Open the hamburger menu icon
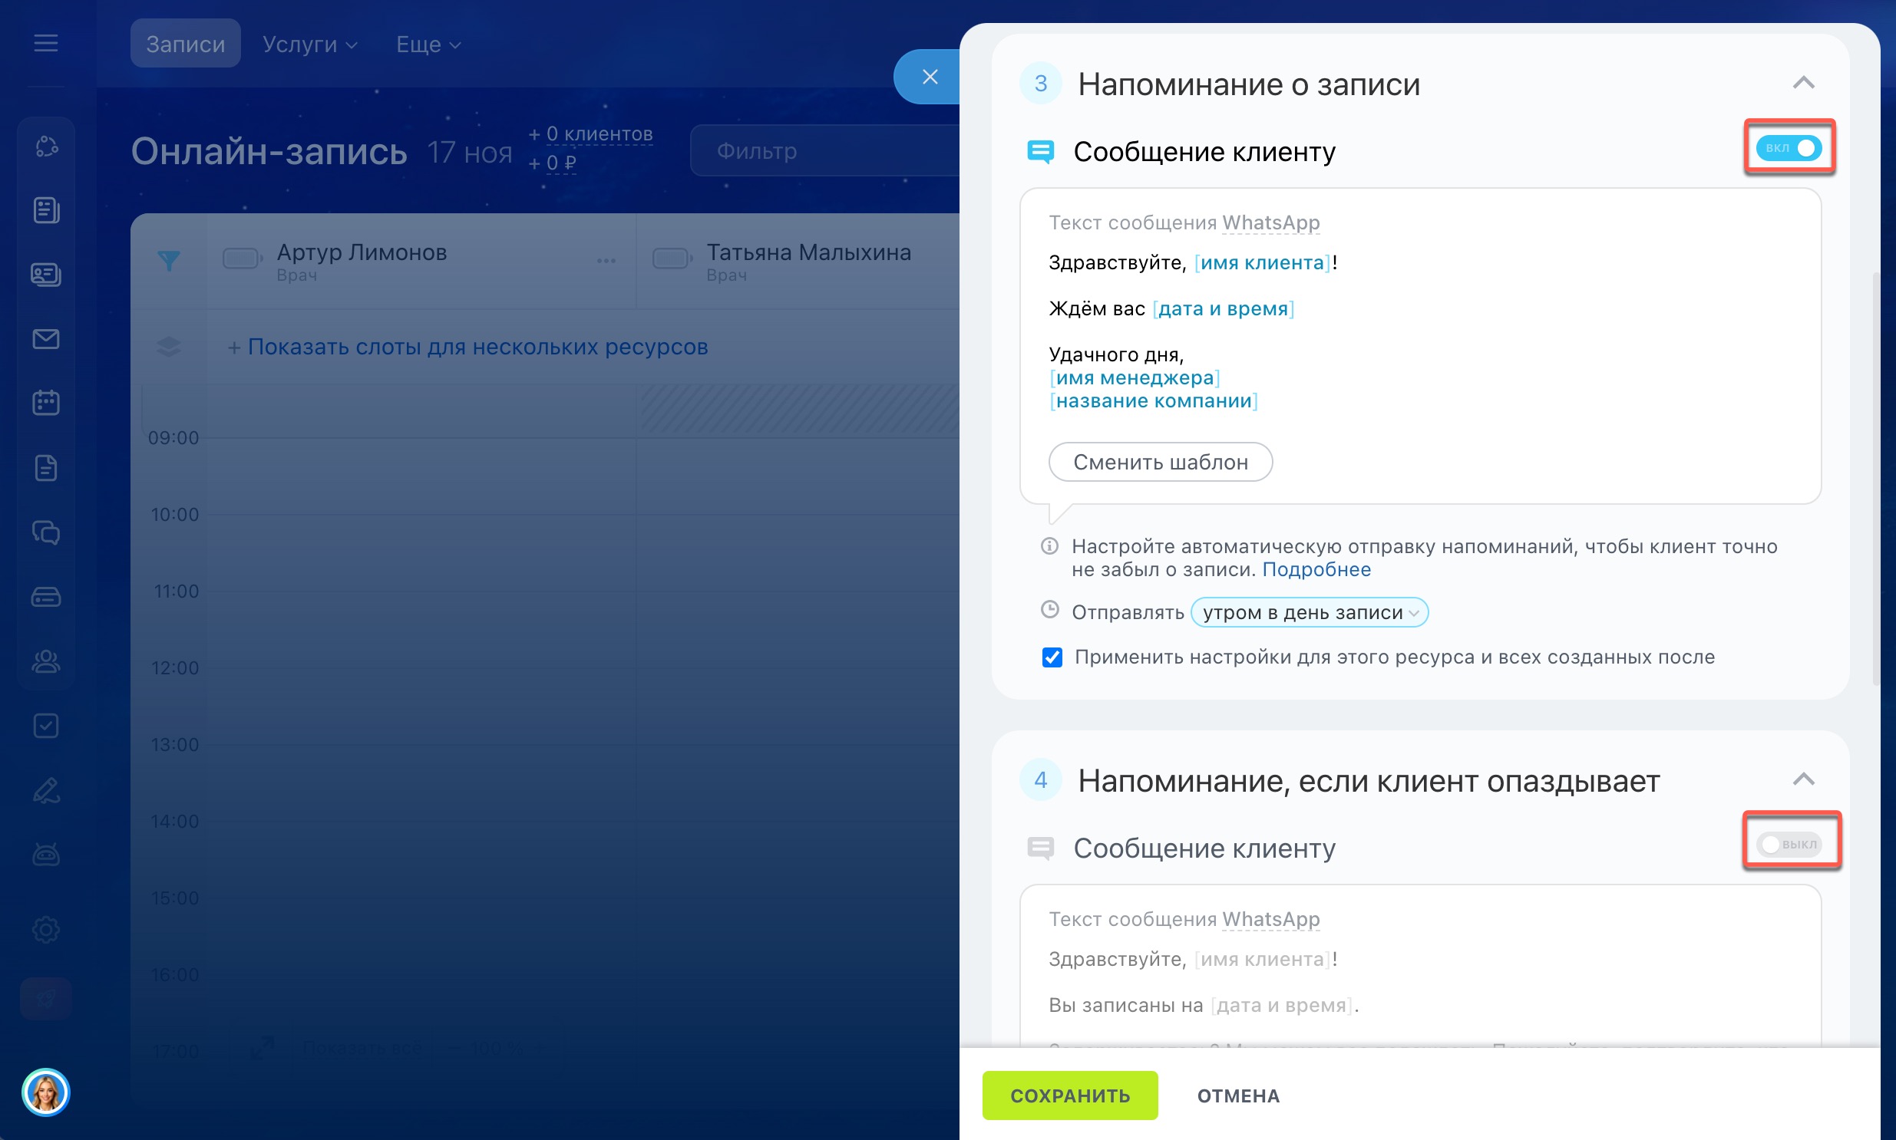Image resolution: width=1896 pixels, height=1140 pixels. (x=46, y=43)
